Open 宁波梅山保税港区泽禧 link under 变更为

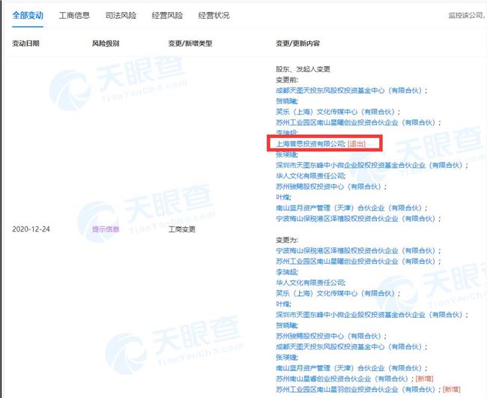pyautogui.click(x=356, y=250)
